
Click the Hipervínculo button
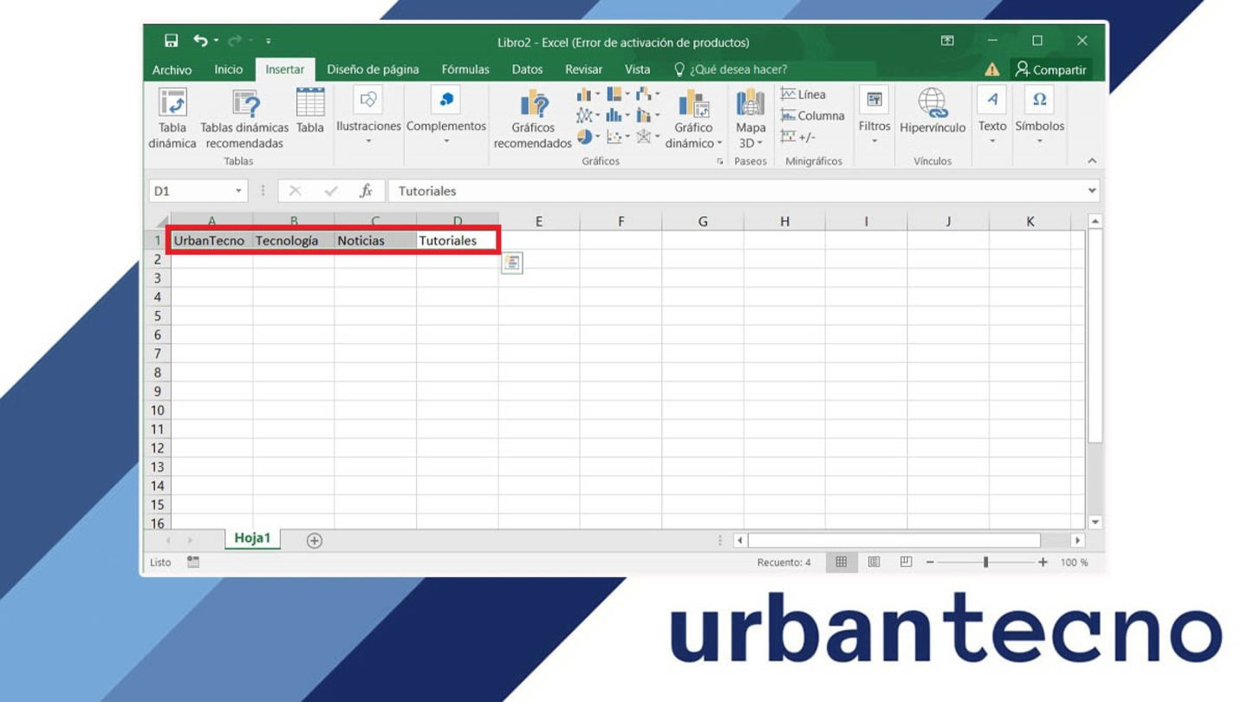(x=933, y=113)
